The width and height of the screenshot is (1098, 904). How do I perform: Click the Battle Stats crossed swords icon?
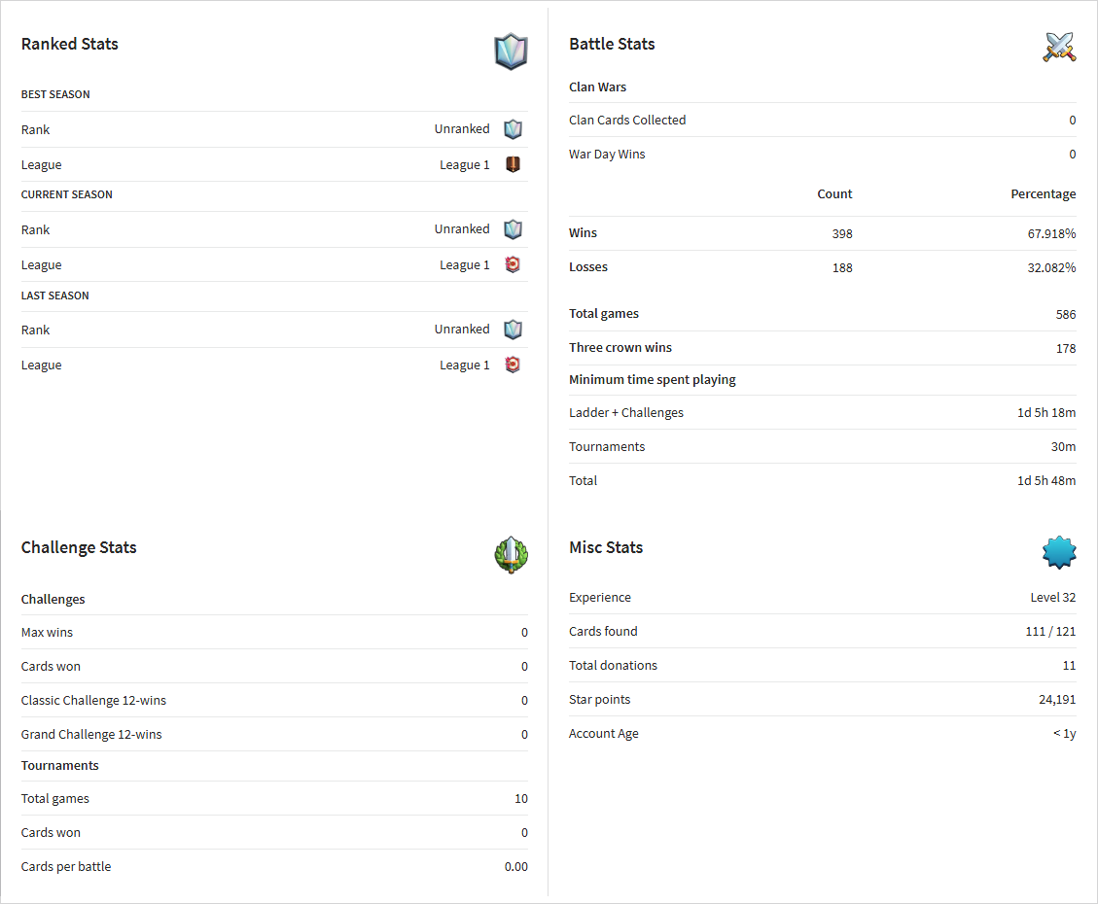pyautogui.click(x=1059, y=48)
